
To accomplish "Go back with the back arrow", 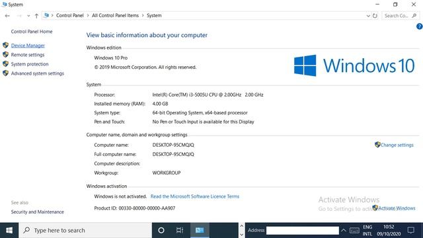I will click(x=7, y=16).
